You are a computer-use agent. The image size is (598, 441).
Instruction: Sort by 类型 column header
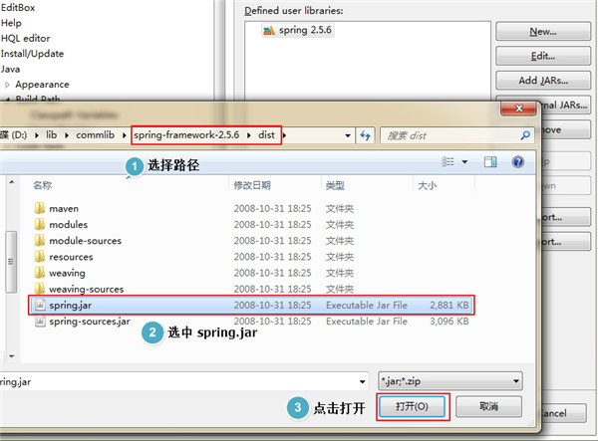click(x=335, y=185)
